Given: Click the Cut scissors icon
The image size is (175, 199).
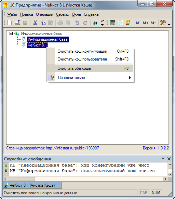Looking at the screenshot, I should click(x=35, y=23).
